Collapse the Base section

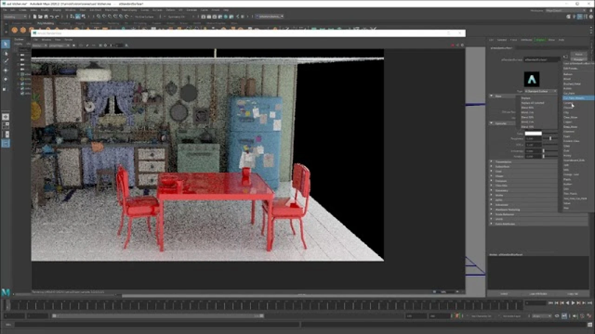coord(491,96)
